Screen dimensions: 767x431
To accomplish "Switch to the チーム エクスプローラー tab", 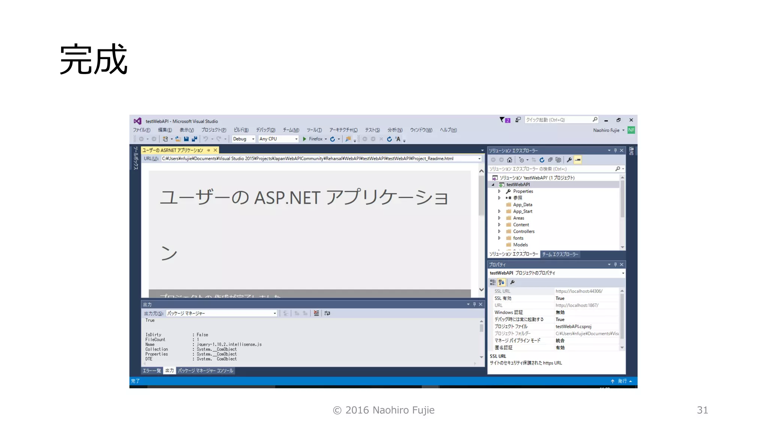I will [x=560, y=254].
